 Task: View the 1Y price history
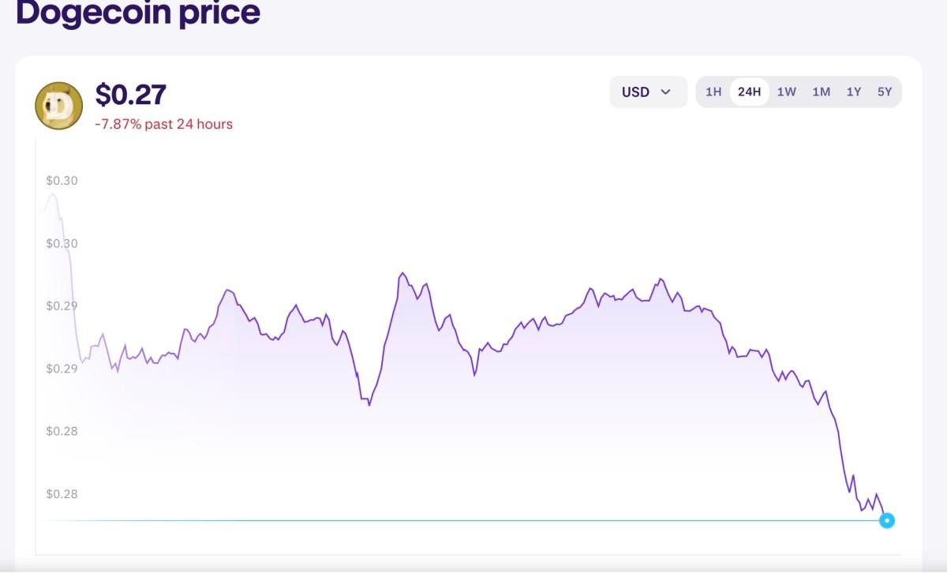click(854, 92)
